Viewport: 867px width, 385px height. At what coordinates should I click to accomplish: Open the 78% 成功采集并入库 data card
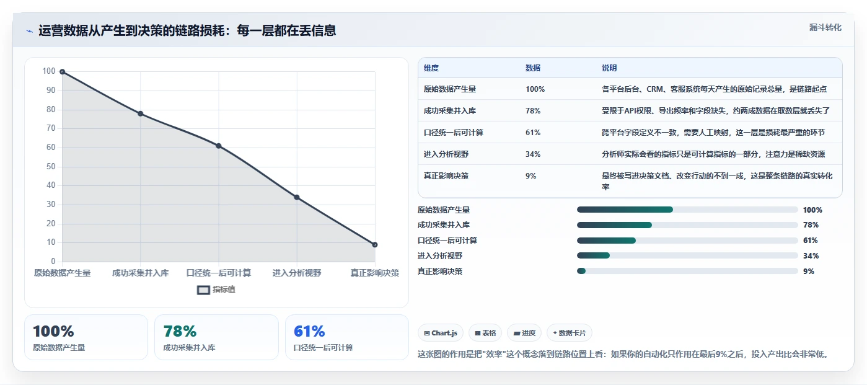(x=216, y=337)
